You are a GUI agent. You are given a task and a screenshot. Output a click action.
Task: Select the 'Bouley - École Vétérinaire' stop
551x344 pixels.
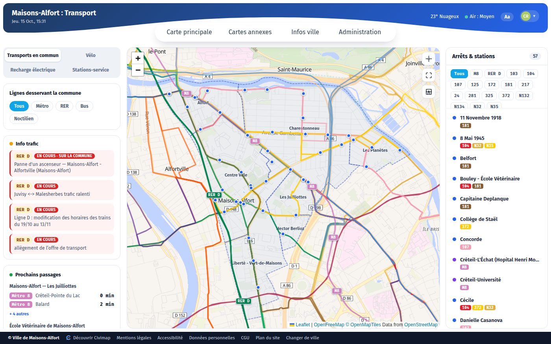coord(496,182)
